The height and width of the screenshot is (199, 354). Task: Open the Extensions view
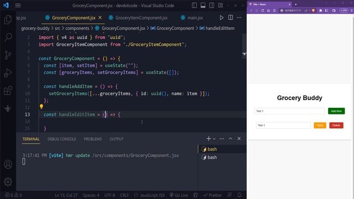(x=8, y=91)
